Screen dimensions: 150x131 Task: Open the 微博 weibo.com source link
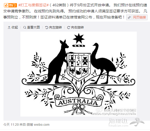click(38, 124)
